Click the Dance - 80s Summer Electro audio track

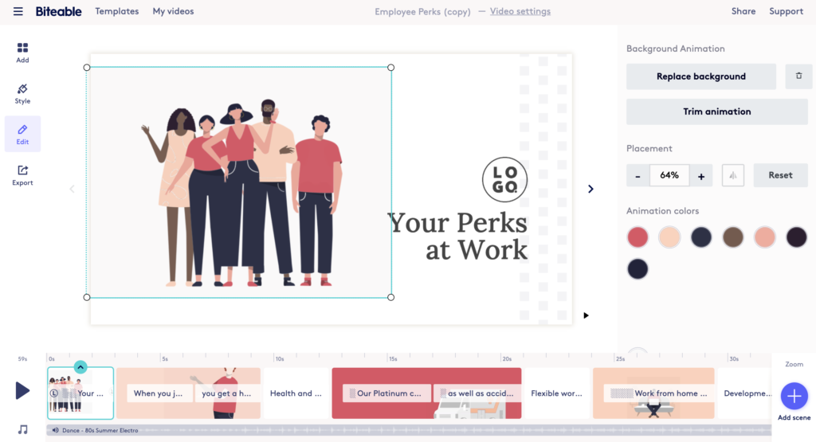[x=409, y=430]
